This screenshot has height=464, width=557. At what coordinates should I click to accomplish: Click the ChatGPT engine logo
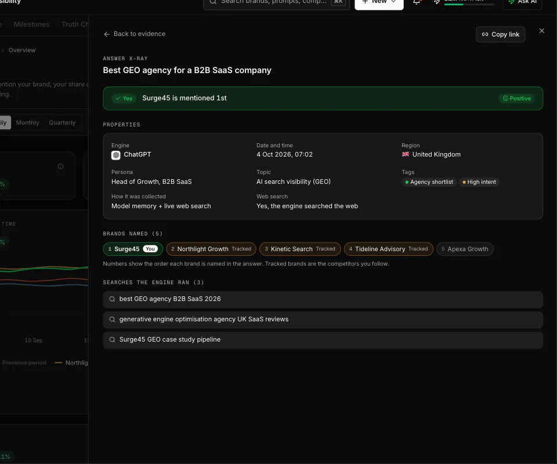pos(116,155)
